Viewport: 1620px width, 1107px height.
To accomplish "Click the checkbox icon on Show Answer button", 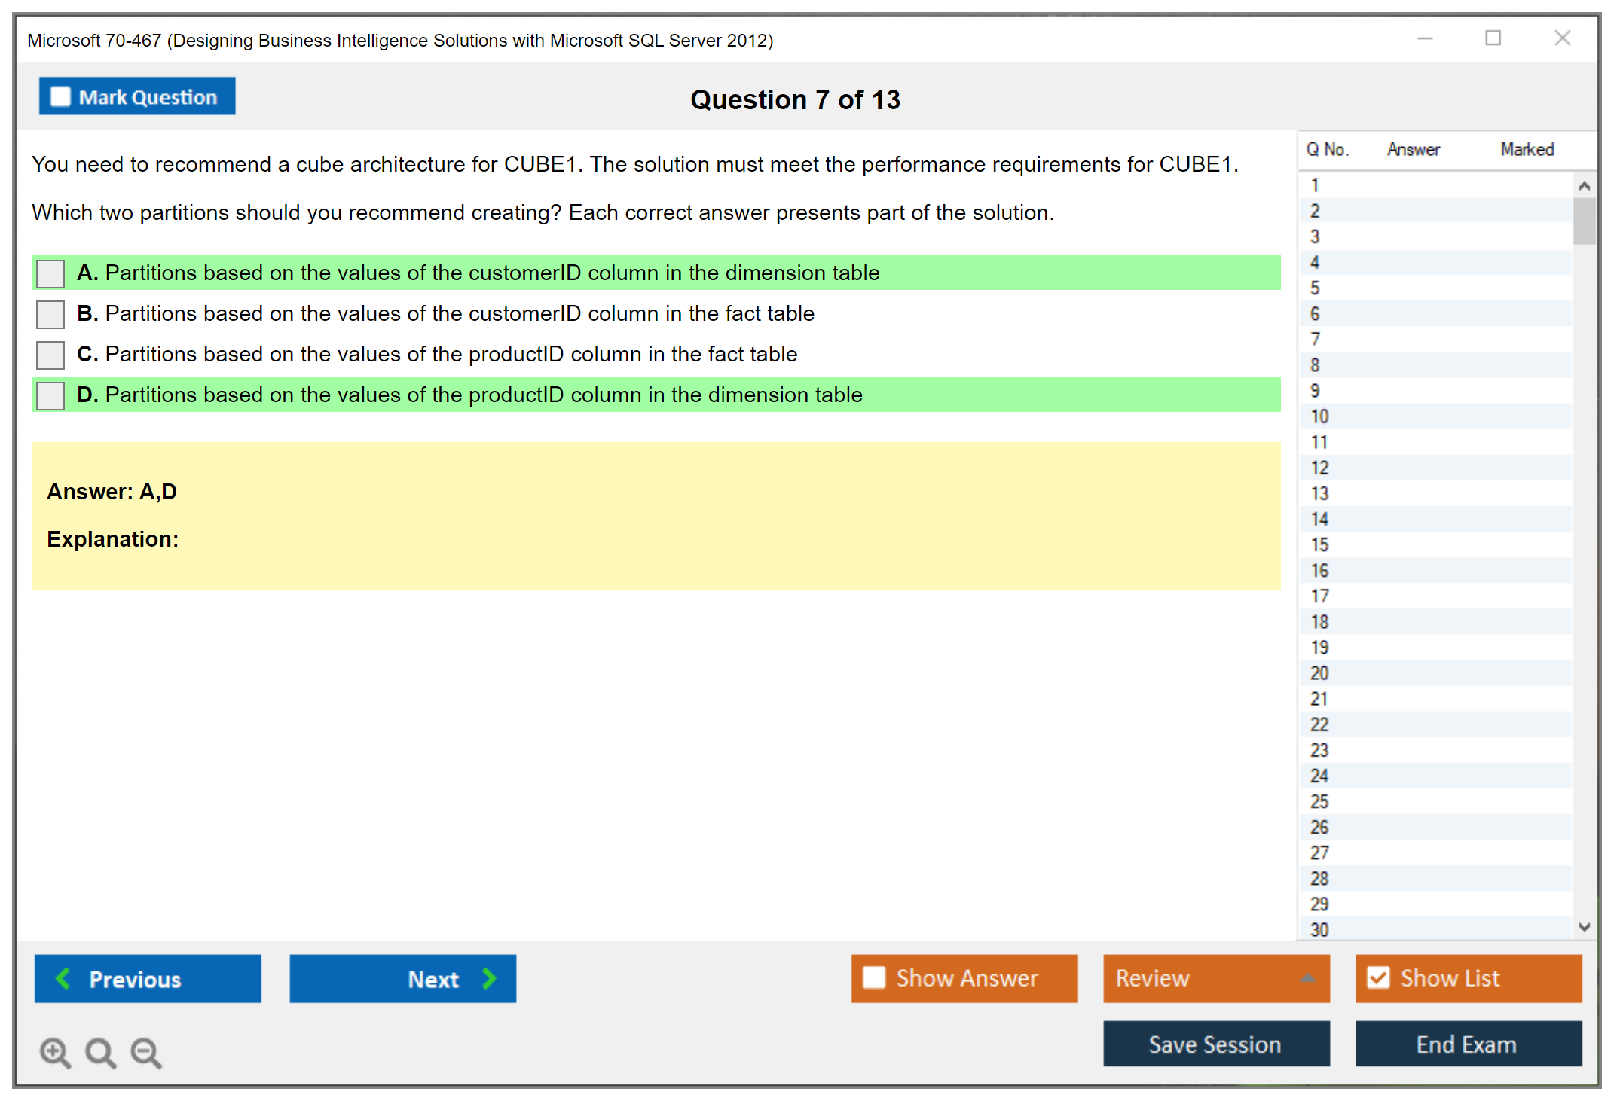I will pos(874,978).
